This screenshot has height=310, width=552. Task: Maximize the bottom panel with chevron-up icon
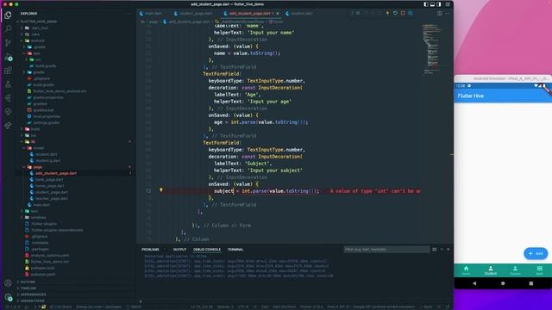click(442, 249)
